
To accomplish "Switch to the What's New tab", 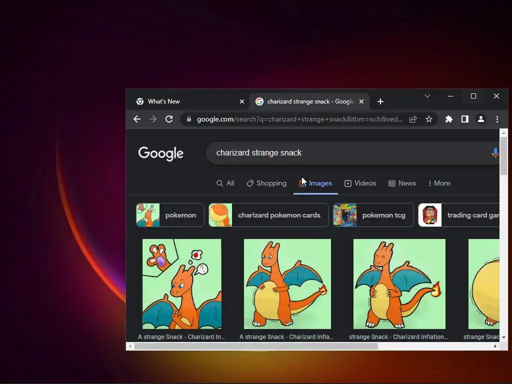I will [x=189, y=101].
